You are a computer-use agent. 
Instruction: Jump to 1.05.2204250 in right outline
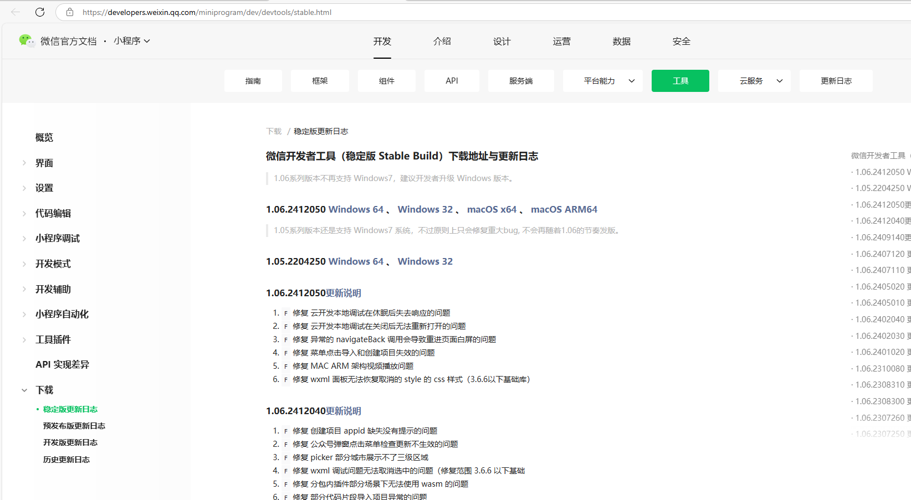point(881,188)
